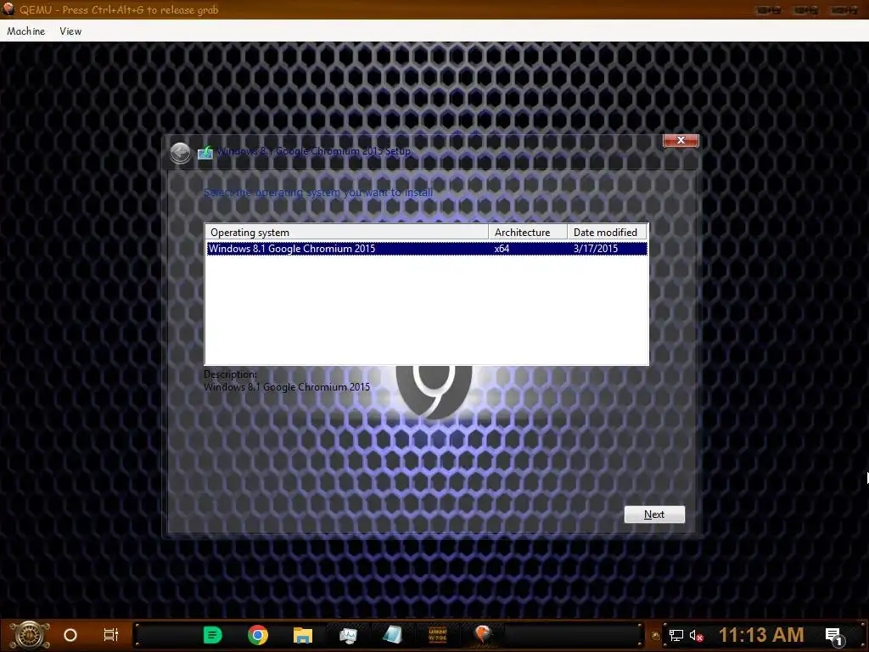Viewport: 869px width, 652px height.
Task: Open the notification center icon
Action: [834, 636]
